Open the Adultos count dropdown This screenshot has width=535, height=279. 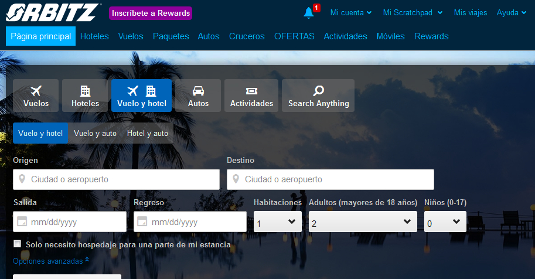click(362, 222)
